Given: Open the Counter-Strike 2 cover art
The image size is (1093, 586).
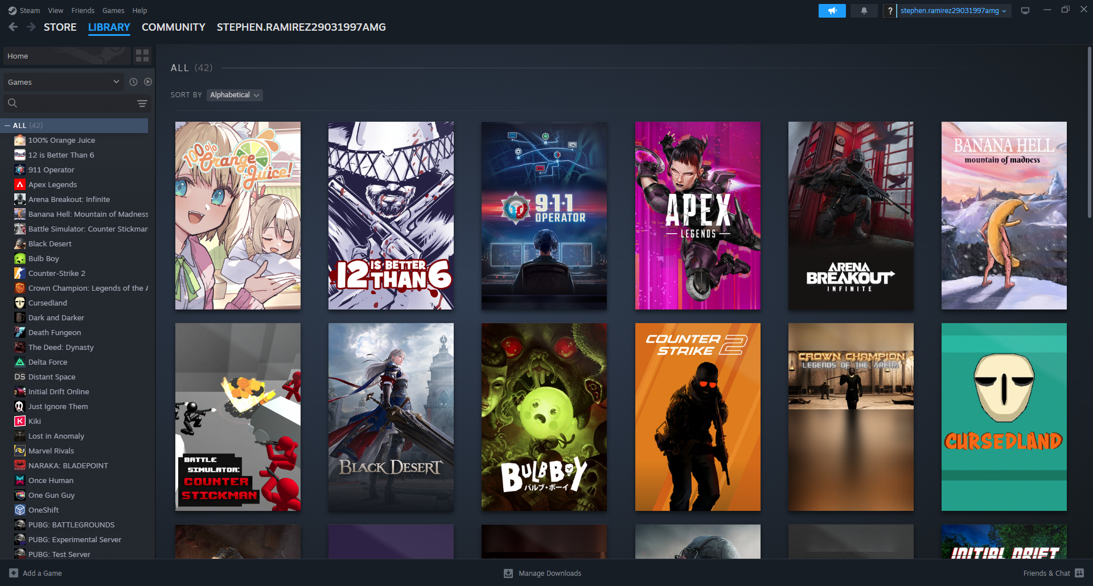Looking at the screenshot, I should (x=698, y=417).
